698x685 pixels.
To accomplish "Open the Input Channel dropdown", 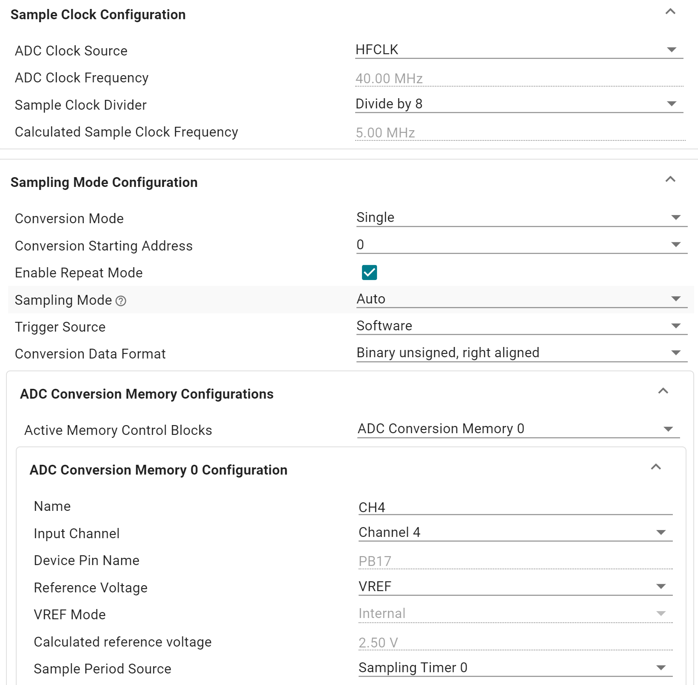I will point(515,533).
